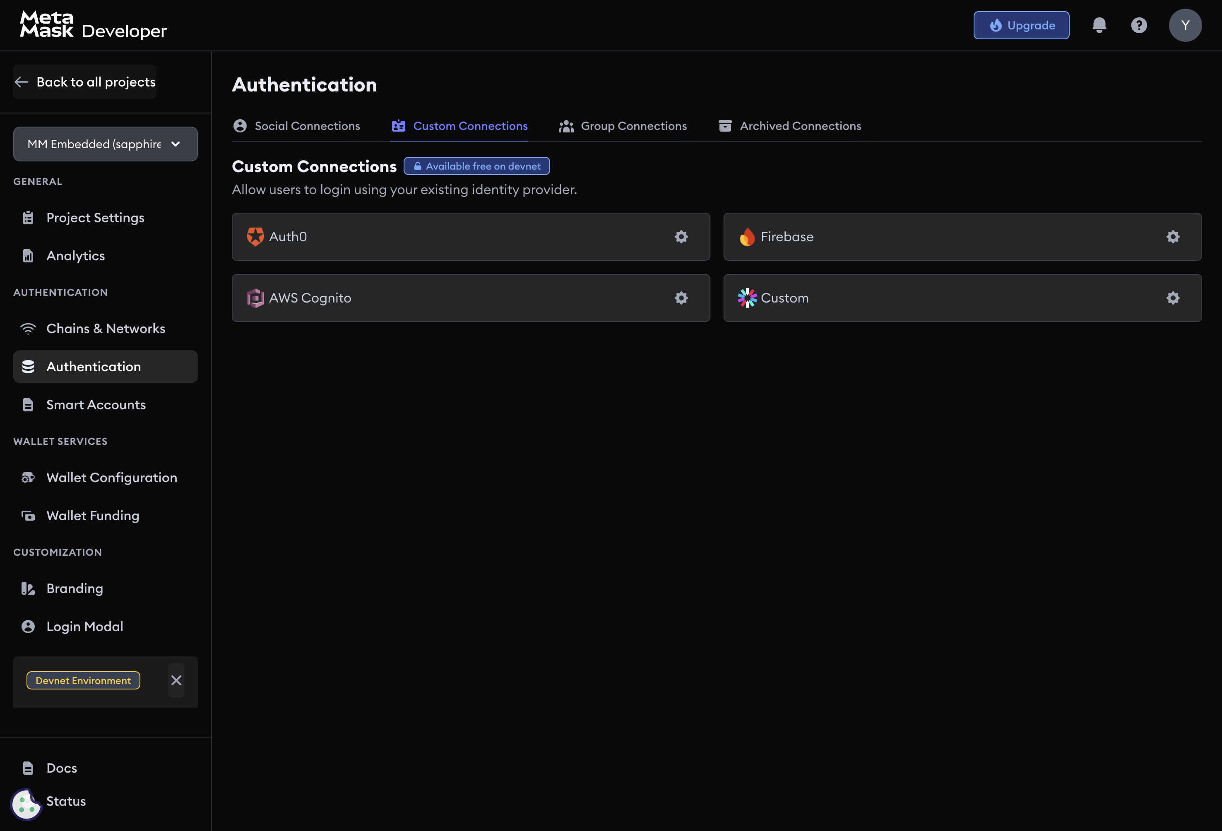Open Custom connection settings gear
1222x831 pixels.
coord(1173,298)
